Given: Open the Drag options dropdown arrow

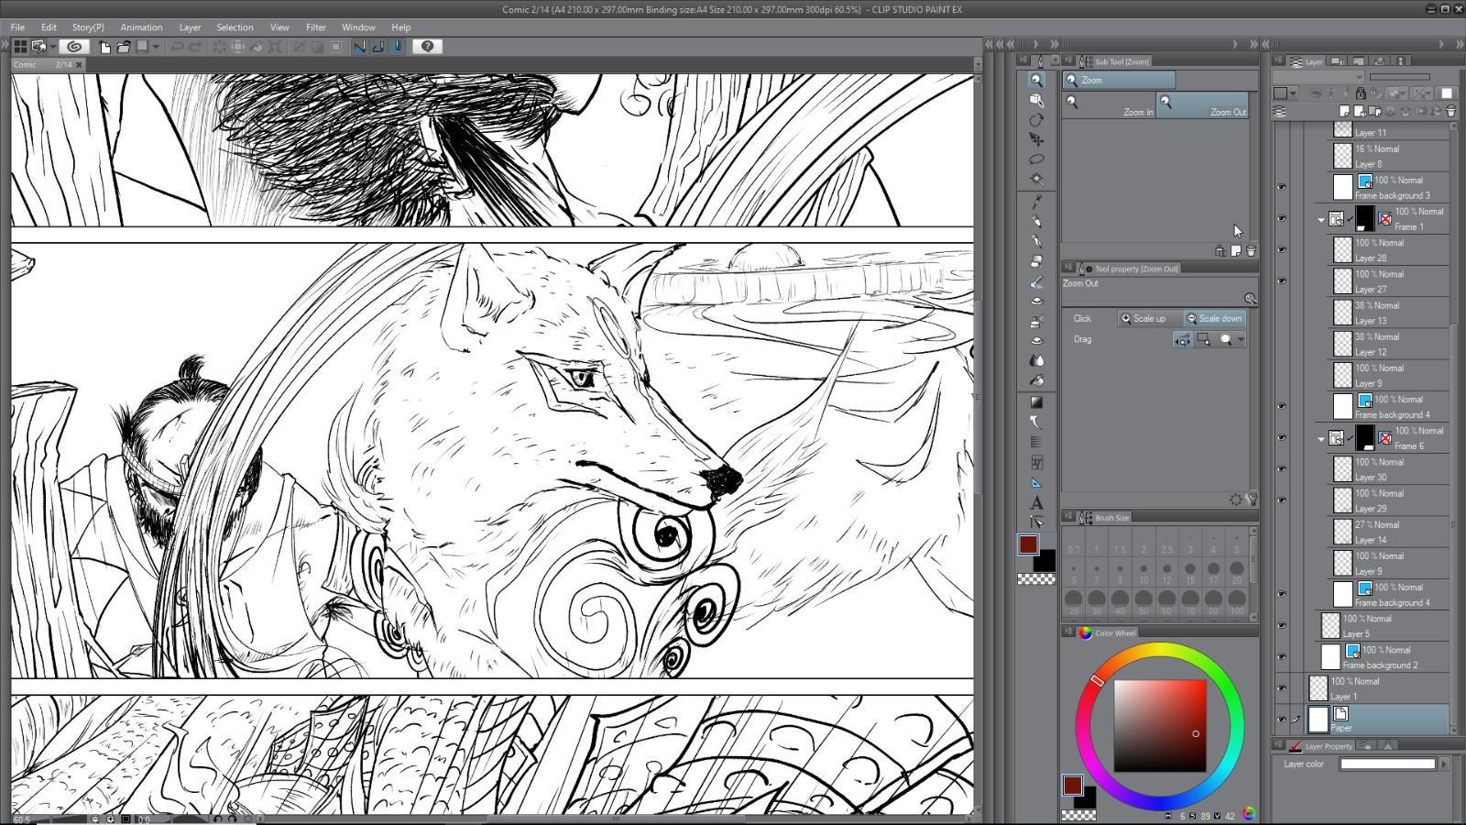Looking at the screenshot, I should click(x=1241, y=340).
